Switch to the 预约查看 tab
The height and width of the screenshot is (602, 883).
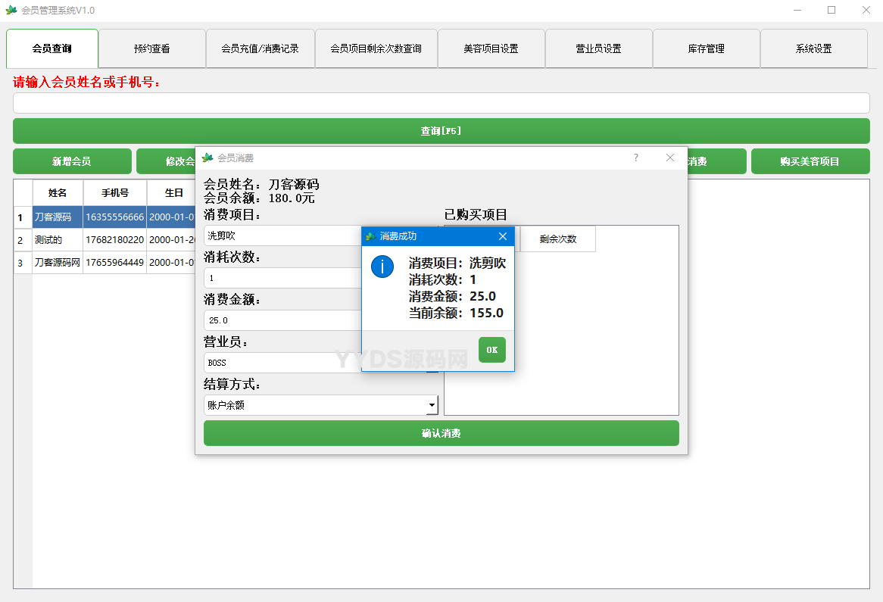[x=151, y=48]
